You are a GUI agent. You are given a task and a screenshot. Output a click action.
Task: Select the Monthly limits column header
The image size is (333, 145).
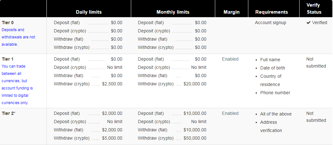click(x=173, y=12)
